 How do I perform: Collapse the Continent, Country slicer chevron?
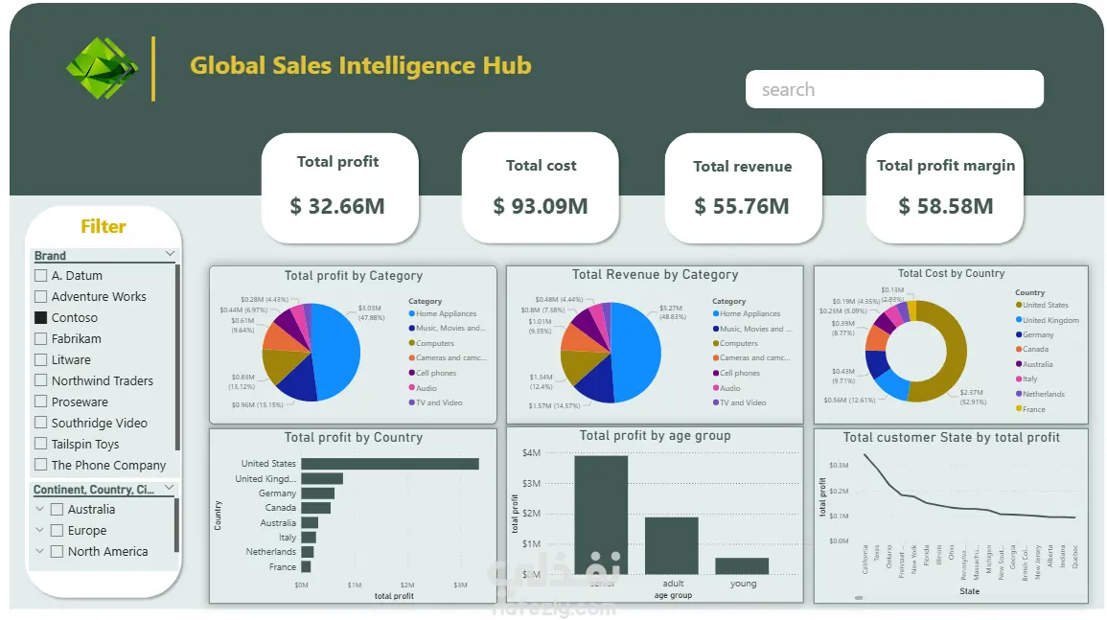tap(170, 487)
